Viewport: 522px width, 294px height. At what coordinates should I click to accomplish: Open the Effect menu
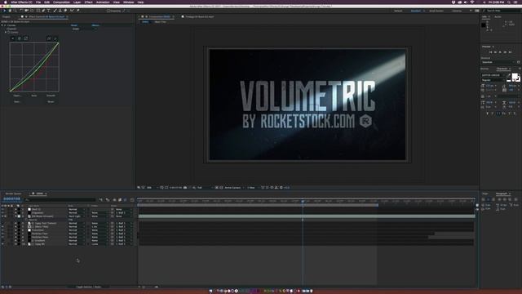click(89, 2)
